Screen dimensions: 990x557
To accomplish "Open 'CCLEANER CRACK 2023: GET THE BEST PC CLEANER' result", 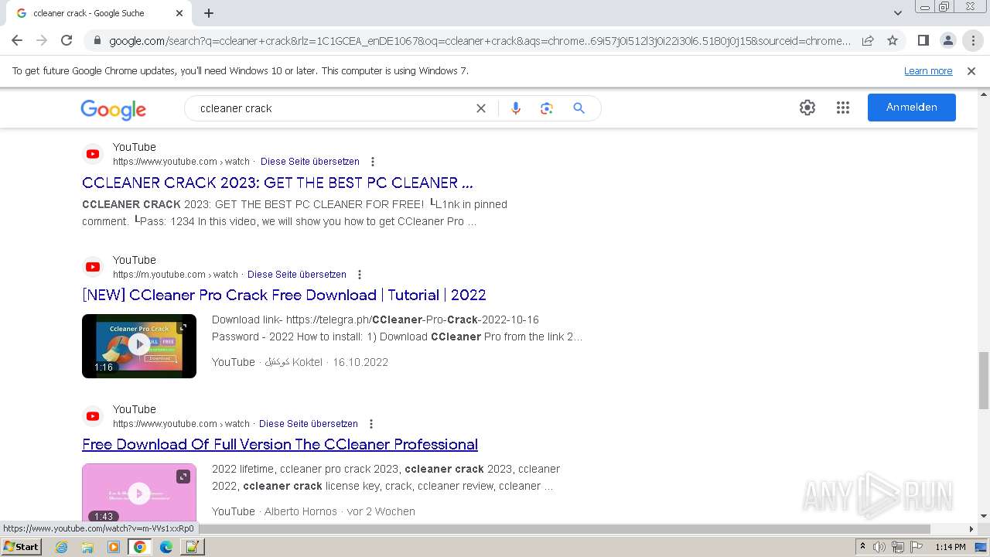I will (x=277, y=183).
